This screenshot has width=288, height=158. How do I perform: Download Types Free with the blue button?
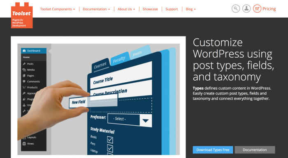click(x=213, y=150)
